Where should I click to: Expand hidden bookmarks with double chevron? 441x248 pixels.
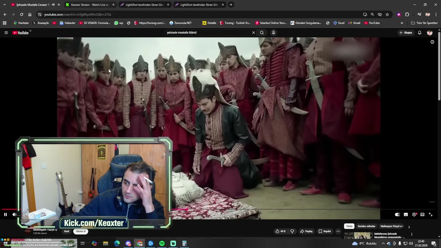(402, 23)
